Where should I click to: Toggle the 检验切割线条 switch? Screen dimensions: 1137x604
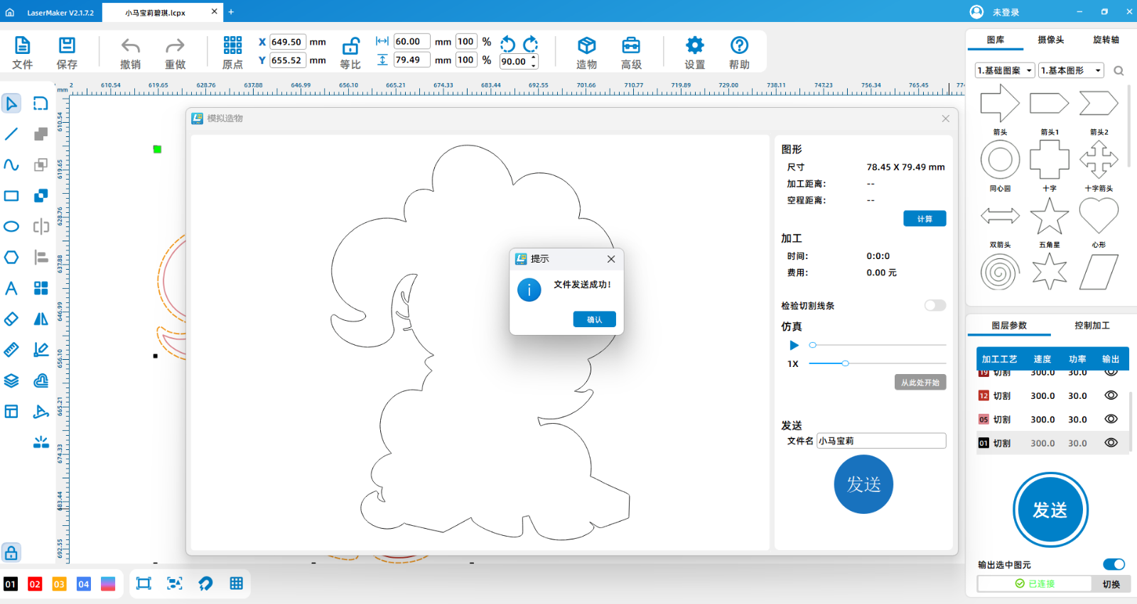pos(934,305)
